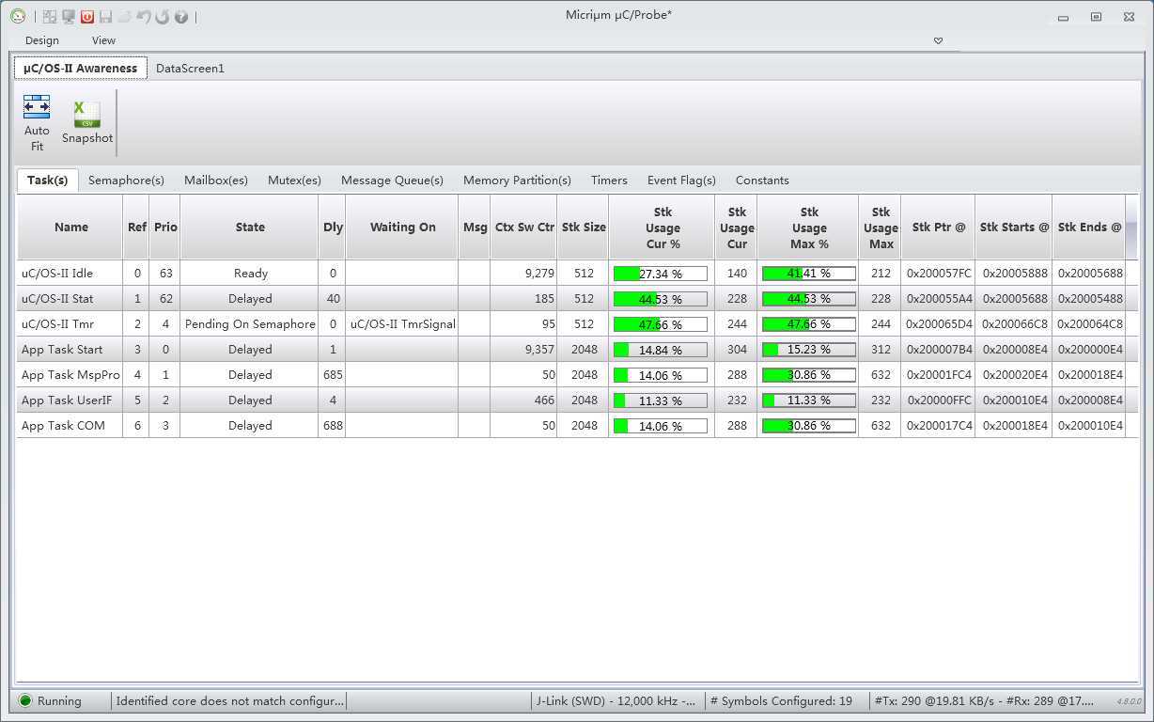Select the uC/OS-II Stat task name
This screenshot has height=722, width=1154.
point(57,299)
